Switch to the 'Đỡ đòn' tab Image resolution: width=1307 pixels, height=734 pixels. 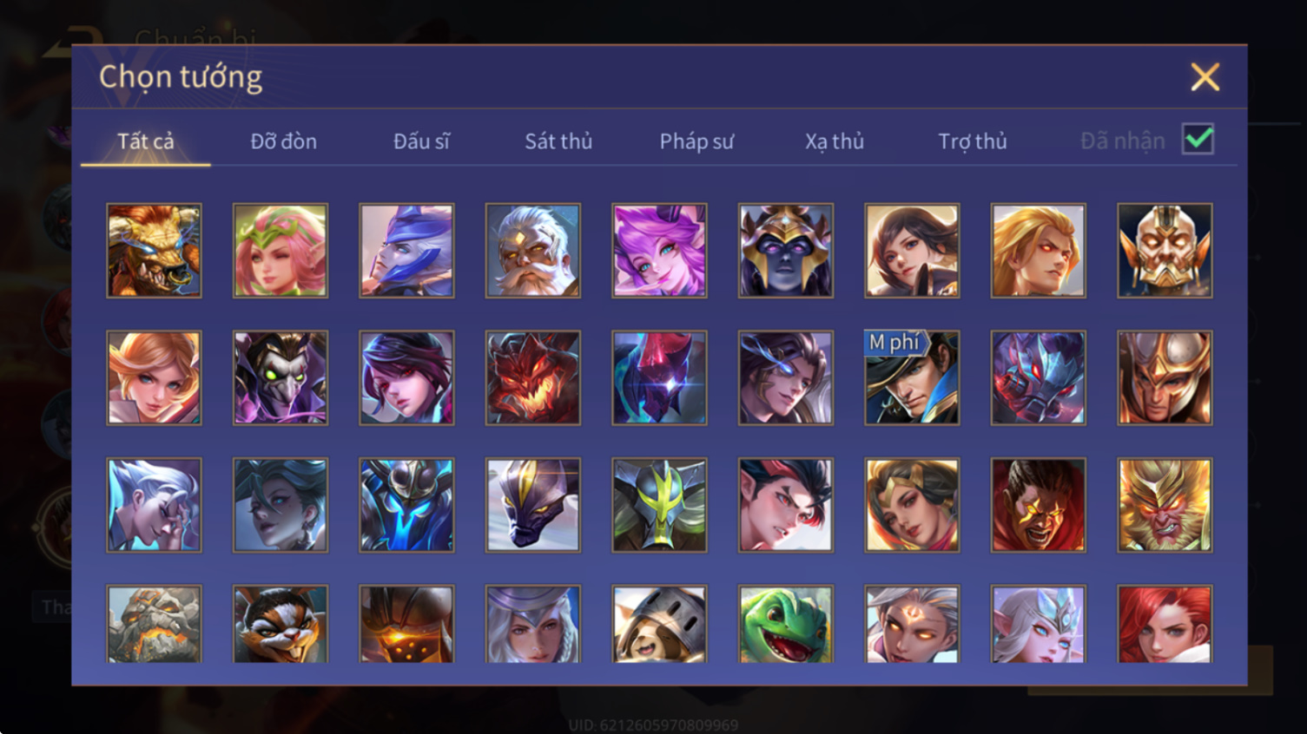(283, 141)
